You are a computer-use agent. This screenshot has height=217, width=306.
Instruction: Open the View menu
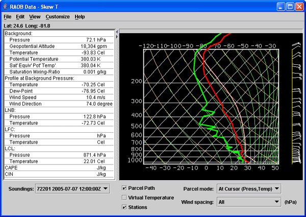(x=35, y=17)
